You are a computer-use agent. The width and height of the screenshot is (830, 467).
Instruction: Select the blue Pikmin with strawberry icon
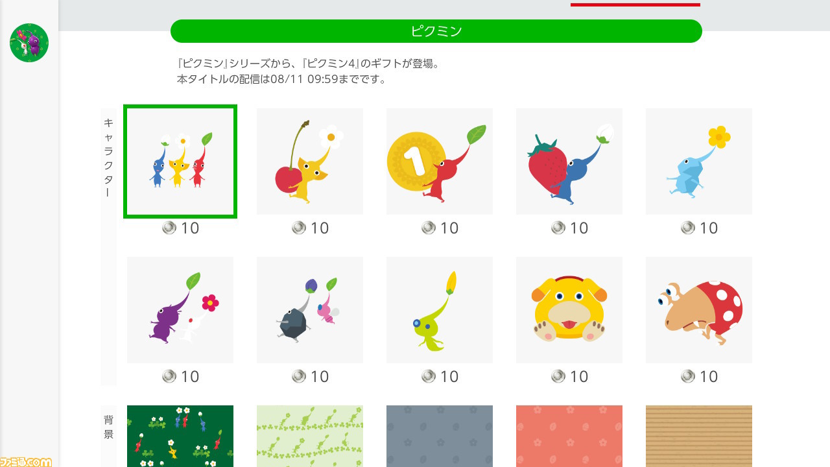569,162
